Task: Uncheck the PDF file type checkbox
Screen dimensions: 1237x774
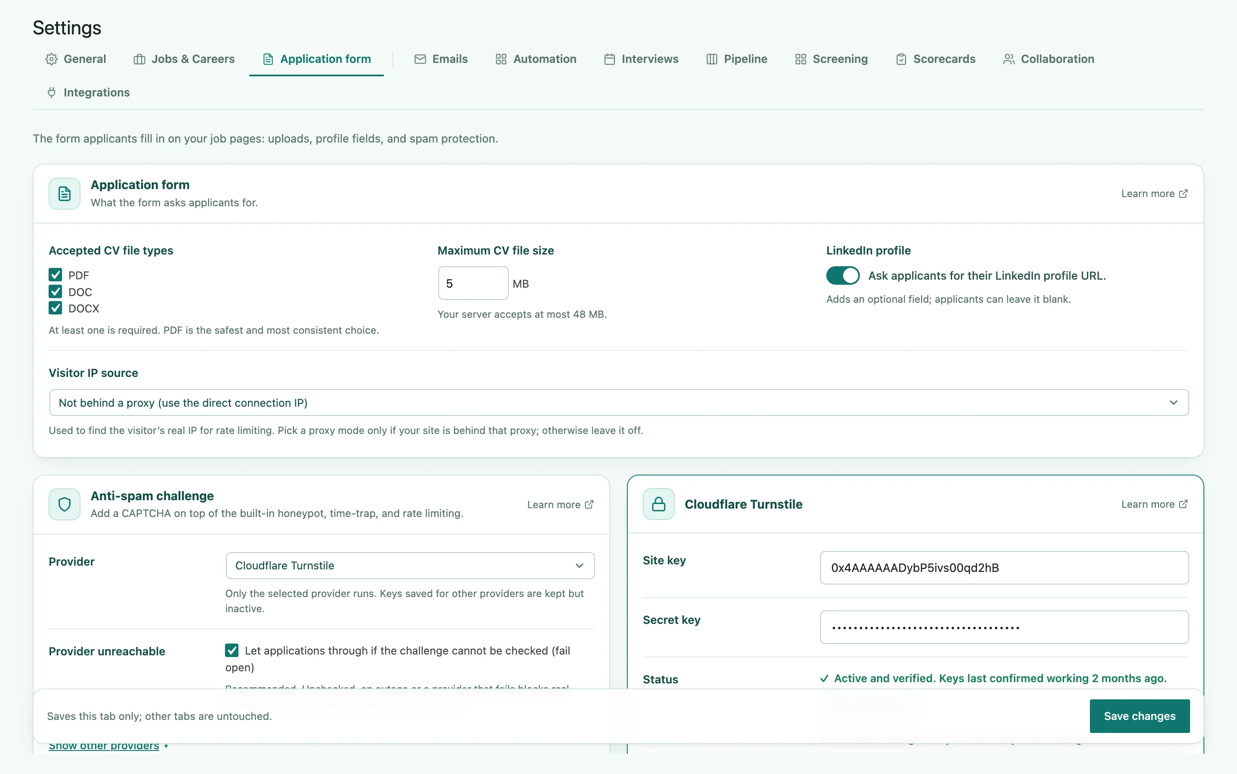Action: click(55, 275)
